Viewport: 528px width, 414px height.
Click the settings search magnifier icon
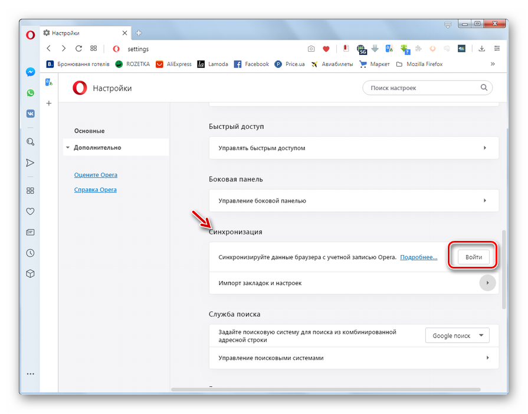click(x=484, y=87)
